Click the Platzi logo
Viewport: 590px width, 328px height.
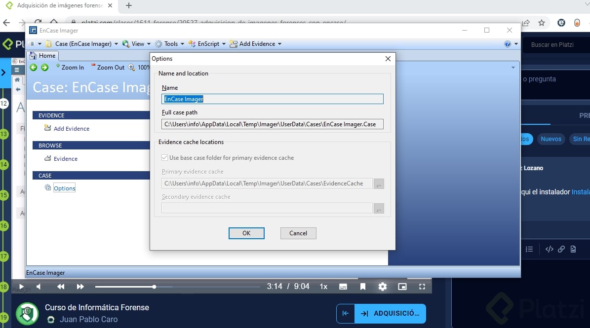[x=13, y=44]
